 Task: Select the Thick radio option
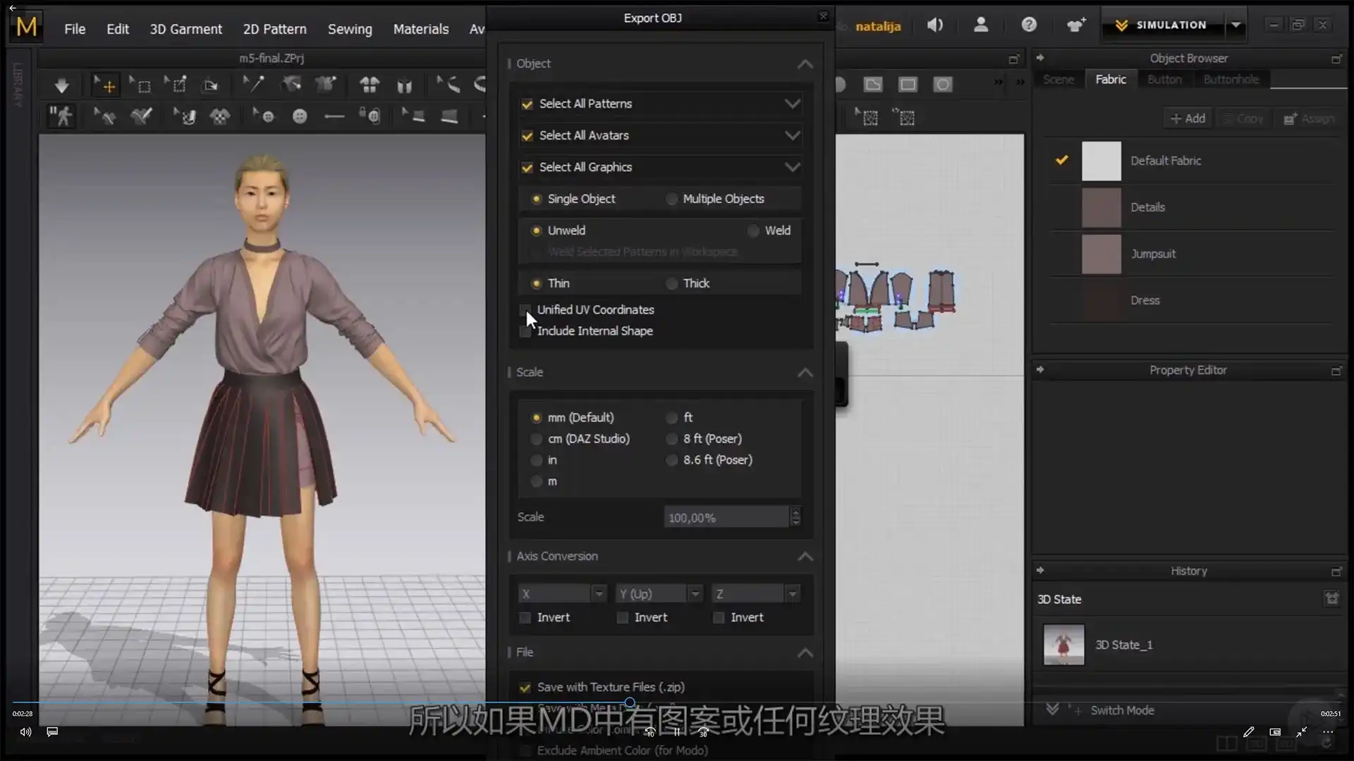coord(671,283)
